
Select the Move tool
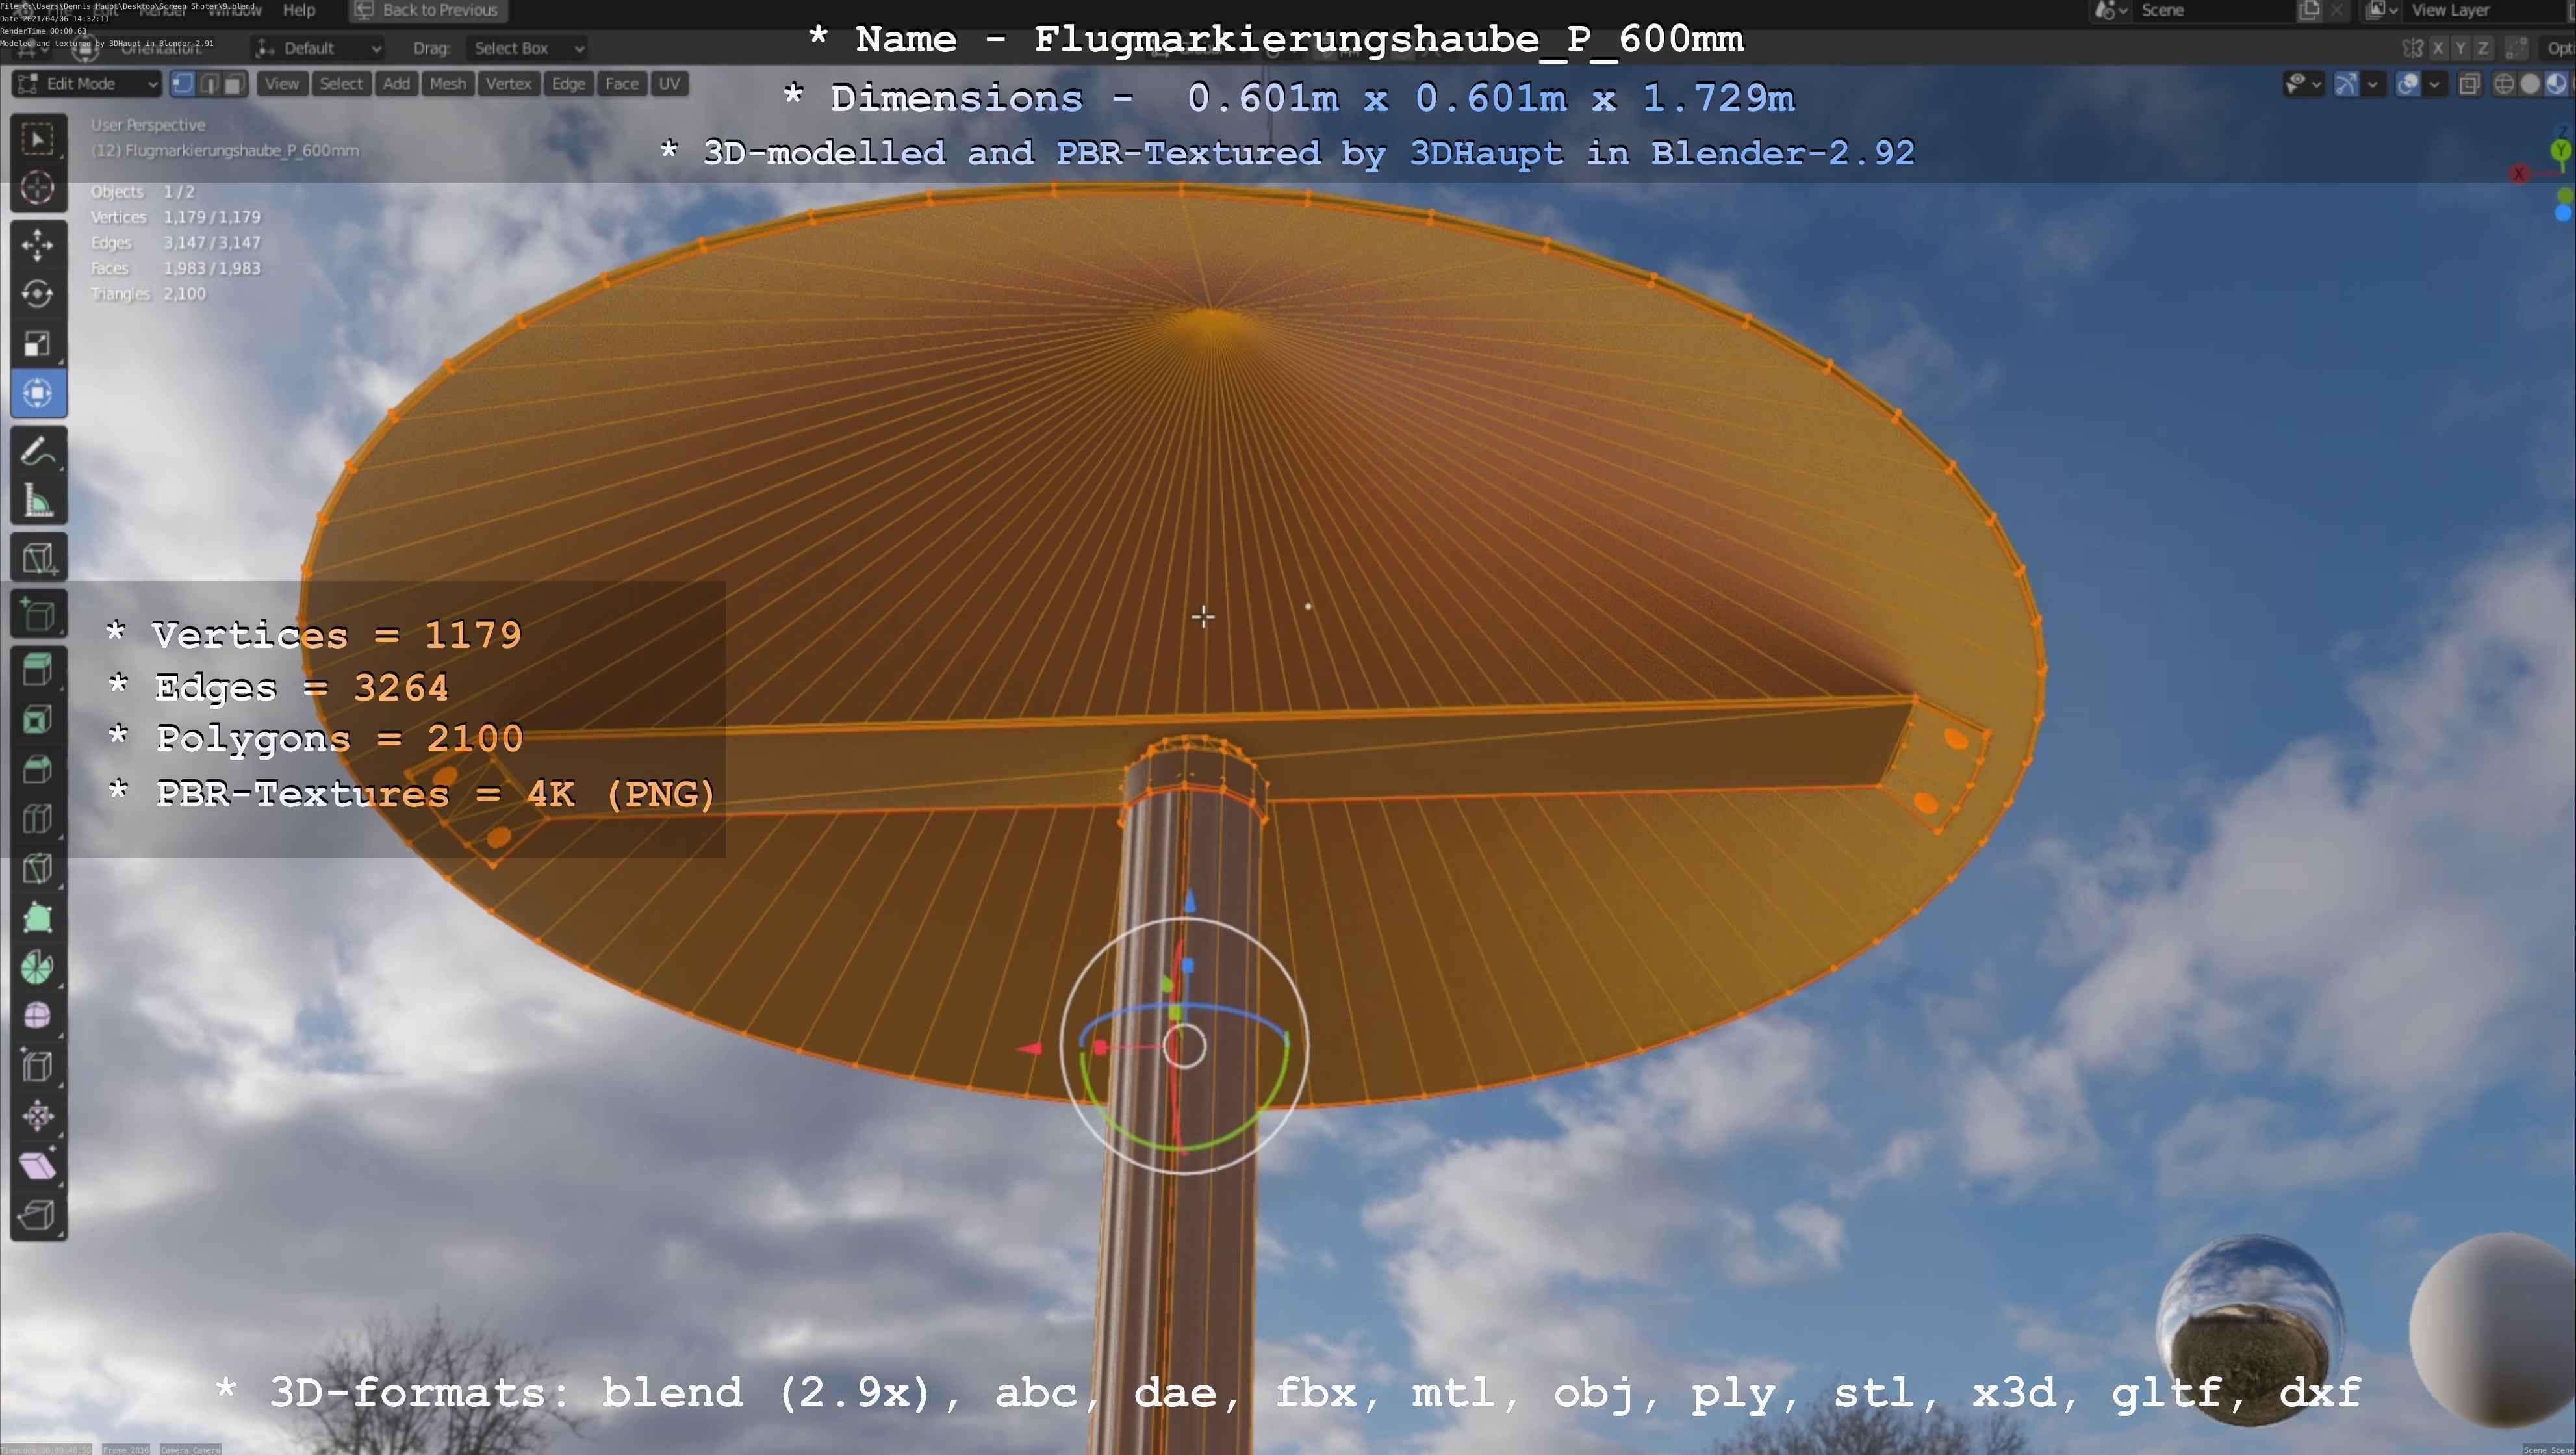click(x=38, y=245)
